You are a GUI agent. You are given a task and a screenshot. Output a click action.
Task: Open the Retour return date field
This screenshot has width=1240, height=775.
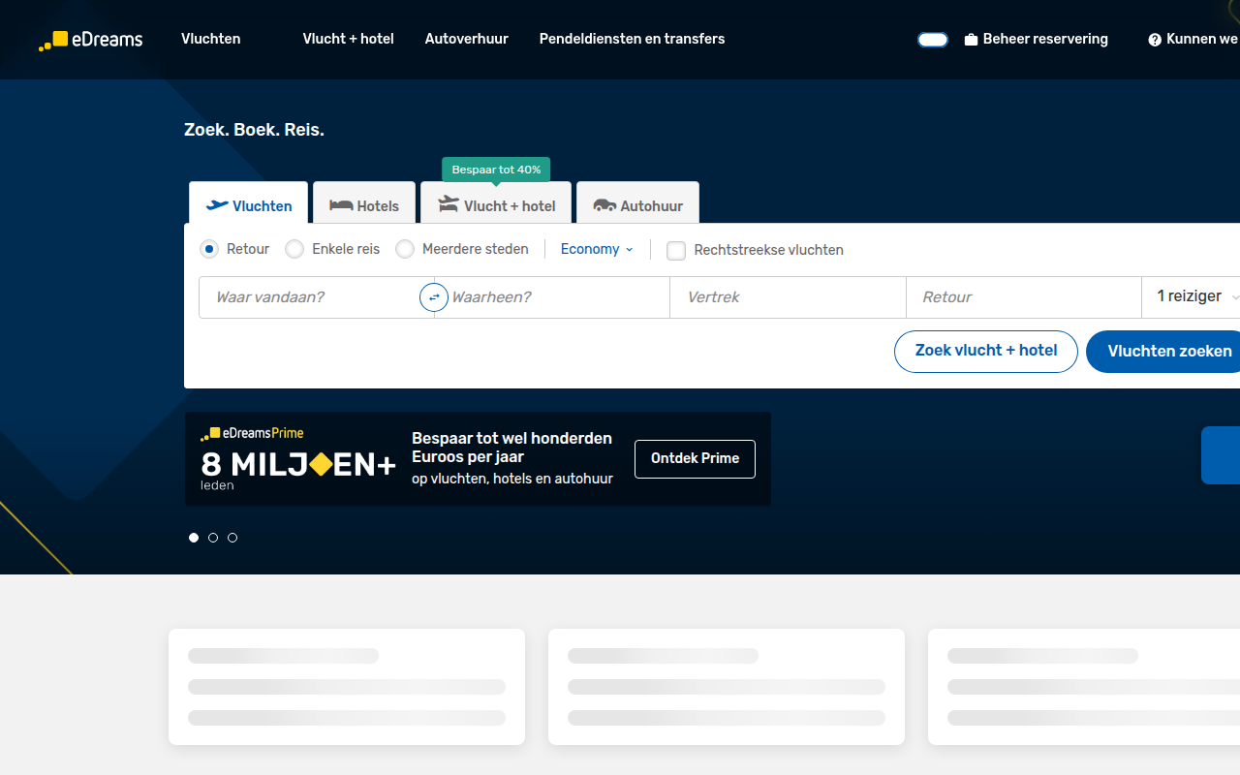tap(1024, 297)
